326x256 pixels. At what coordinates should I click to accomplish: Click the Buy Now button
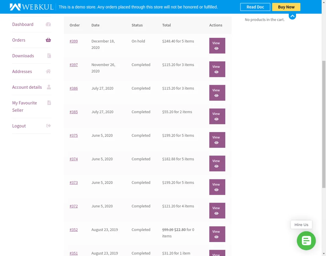coord(286,7)
